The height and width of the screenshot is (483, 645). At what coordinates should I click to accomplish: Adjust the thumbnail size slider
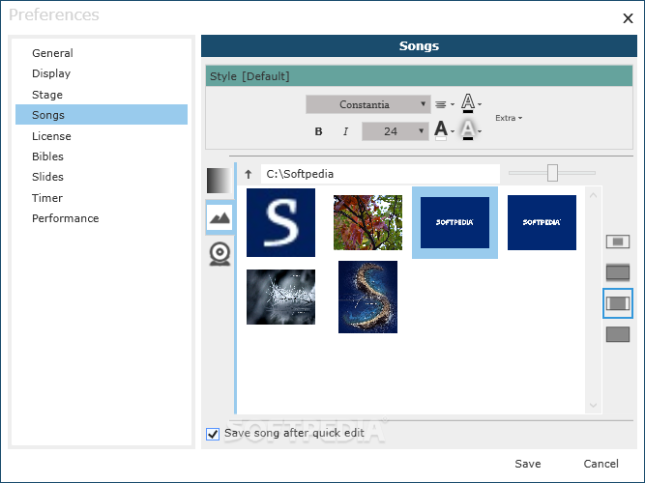[x=552, y=173]
